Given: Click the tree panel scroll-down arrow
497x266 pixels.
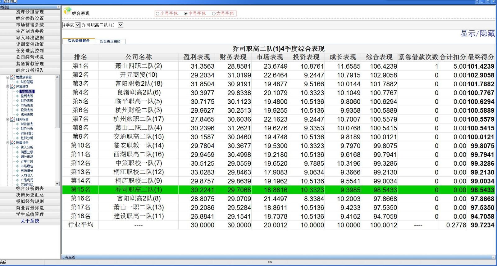Looking at the screenshot, I should coord(57,184).
